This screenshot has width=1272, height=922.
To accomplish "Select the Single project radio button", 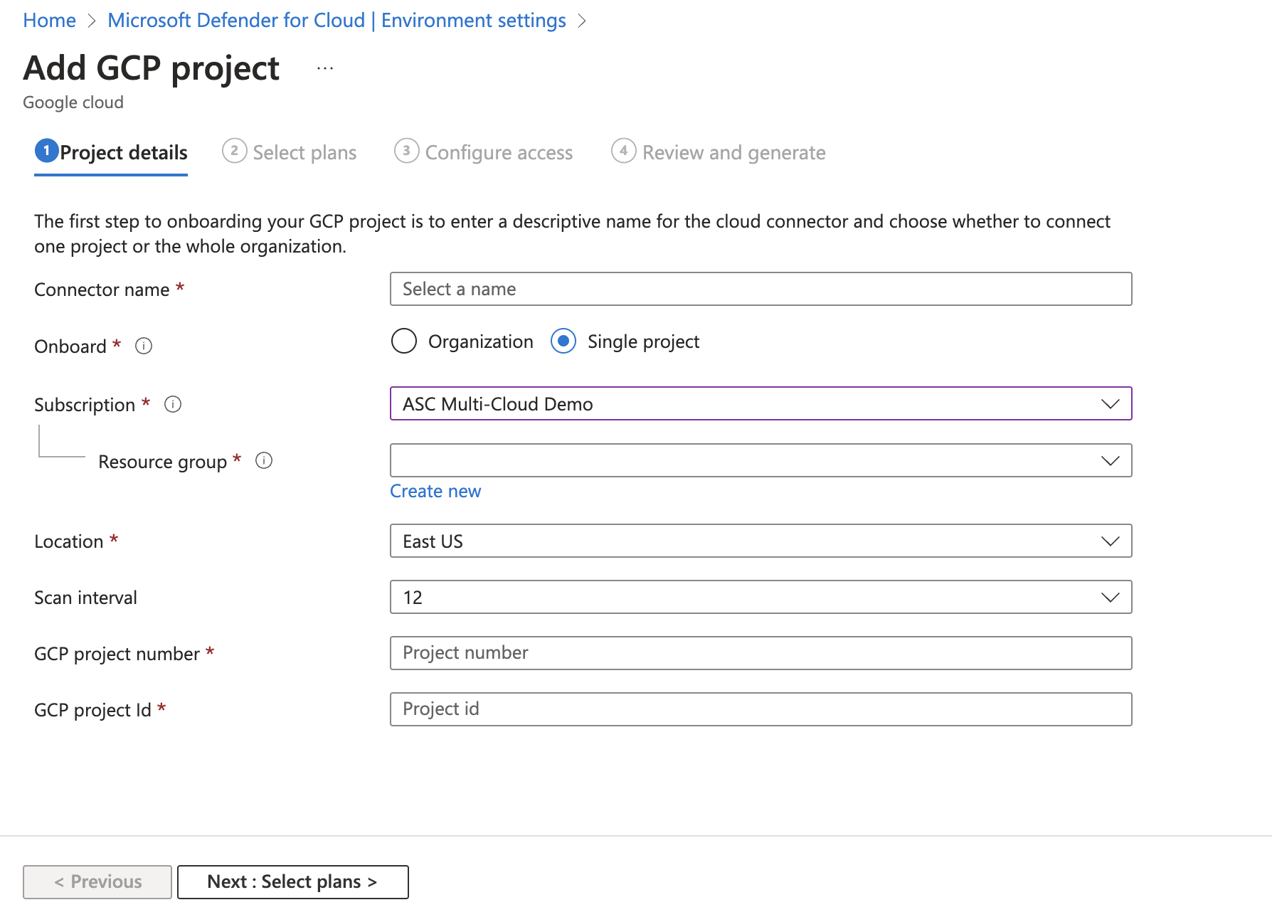I will [563, 341].
